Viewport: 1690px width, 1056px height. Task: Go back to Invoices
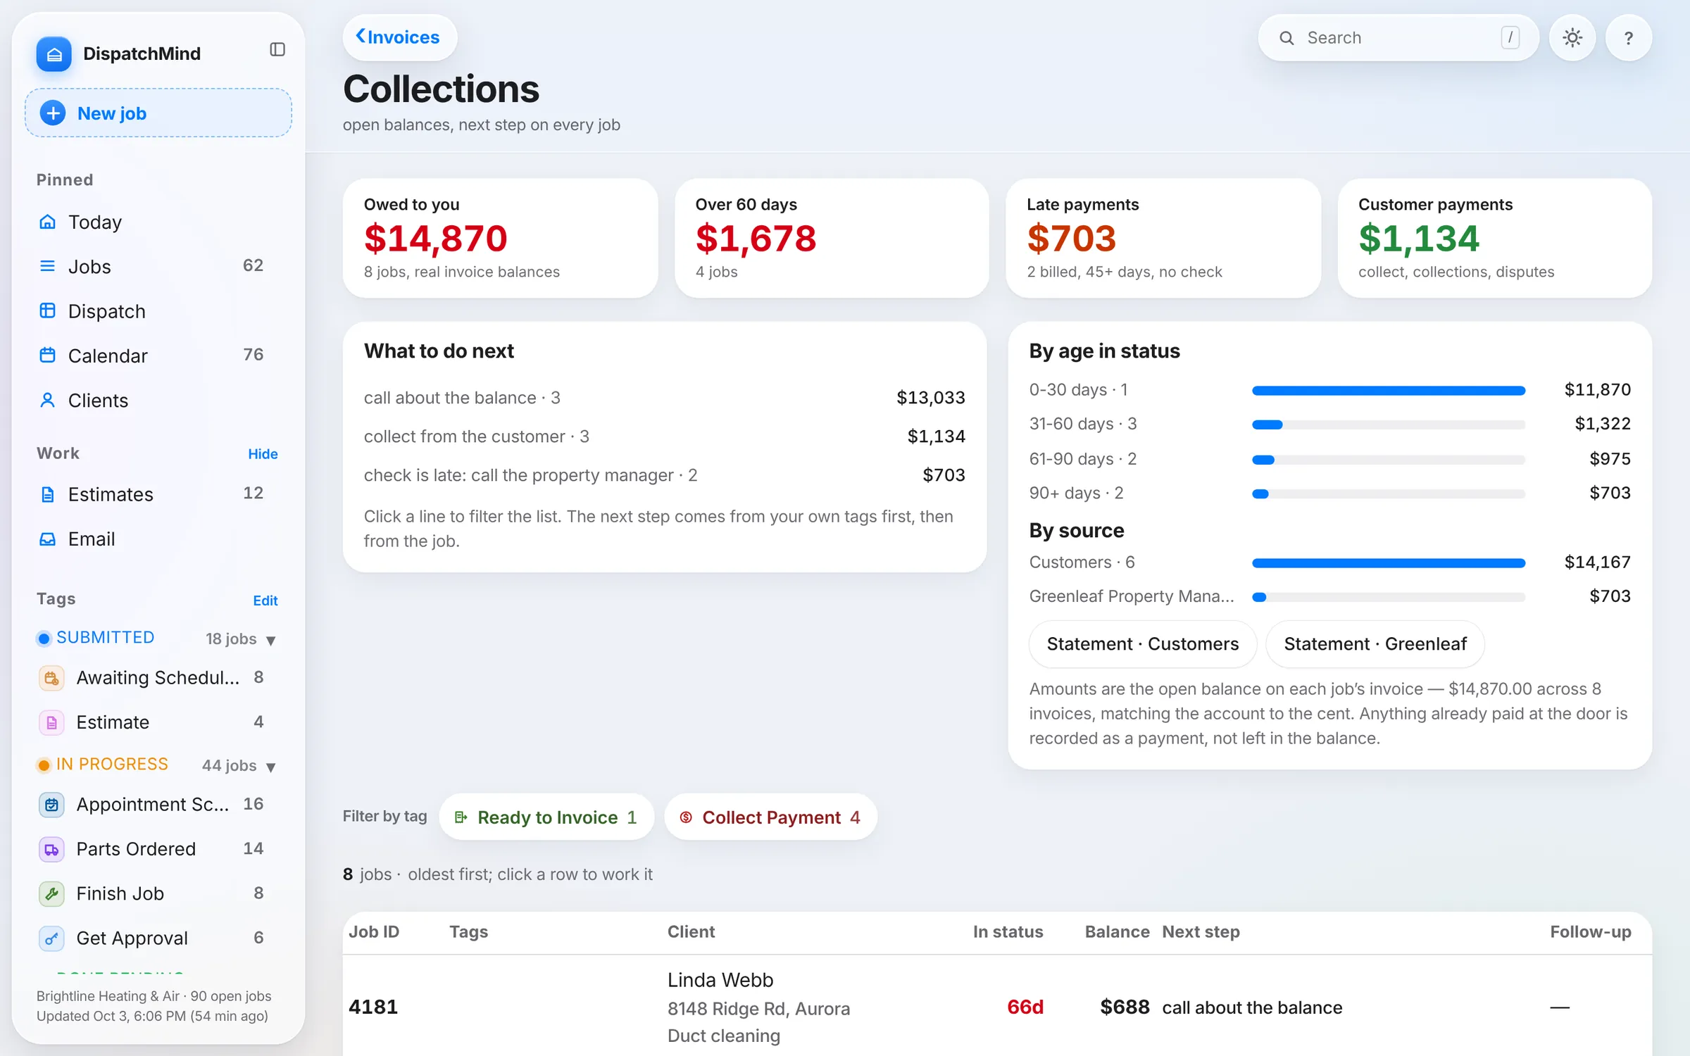point(399,37)
